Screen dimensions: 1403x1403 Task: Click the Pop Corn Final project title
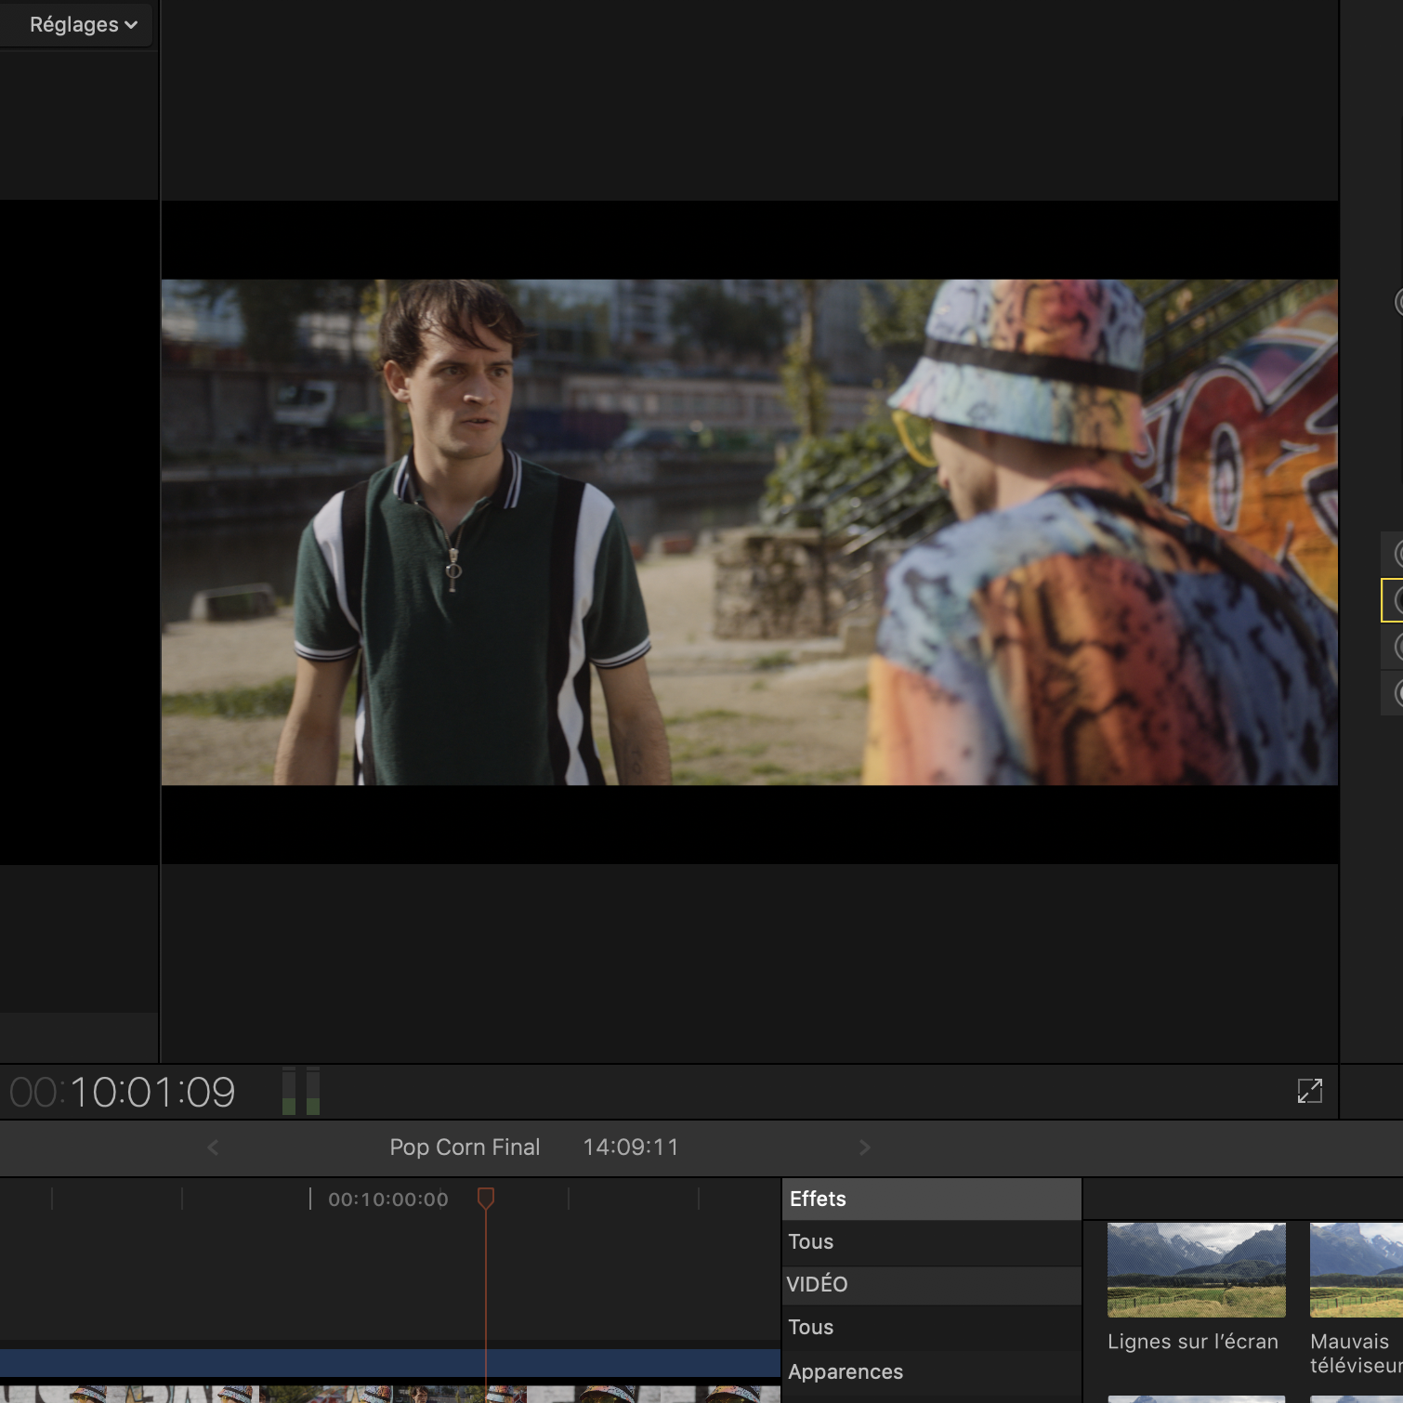tap(465, 1147)
